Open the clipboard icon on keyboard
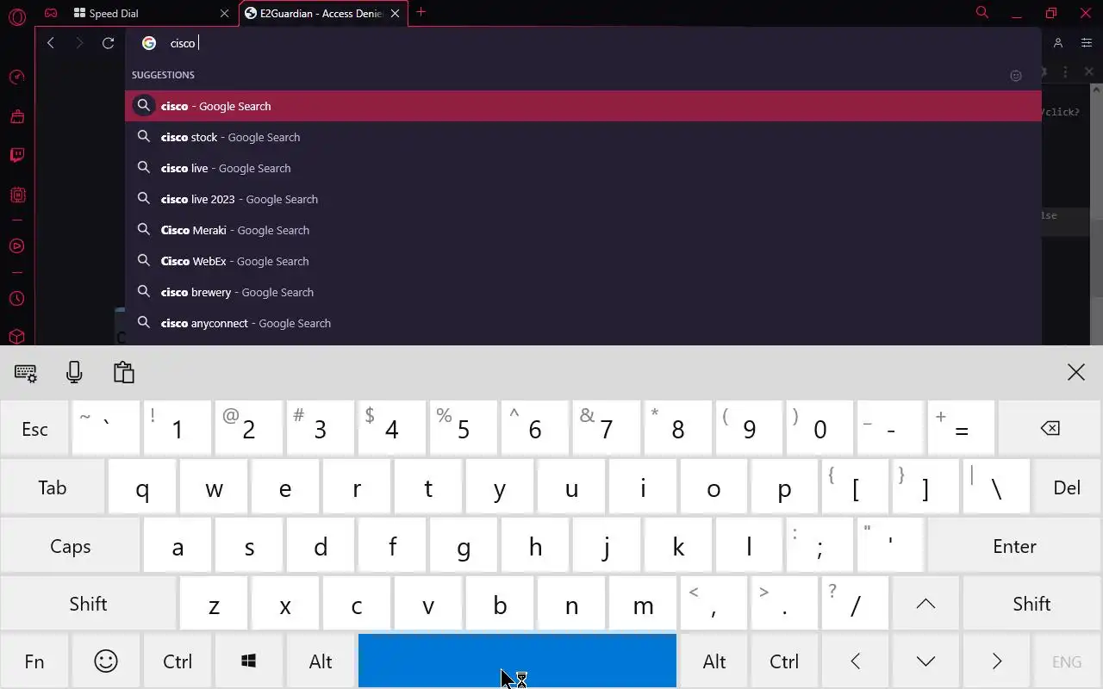Screen dimensions: 1103x689 point(123,372)
